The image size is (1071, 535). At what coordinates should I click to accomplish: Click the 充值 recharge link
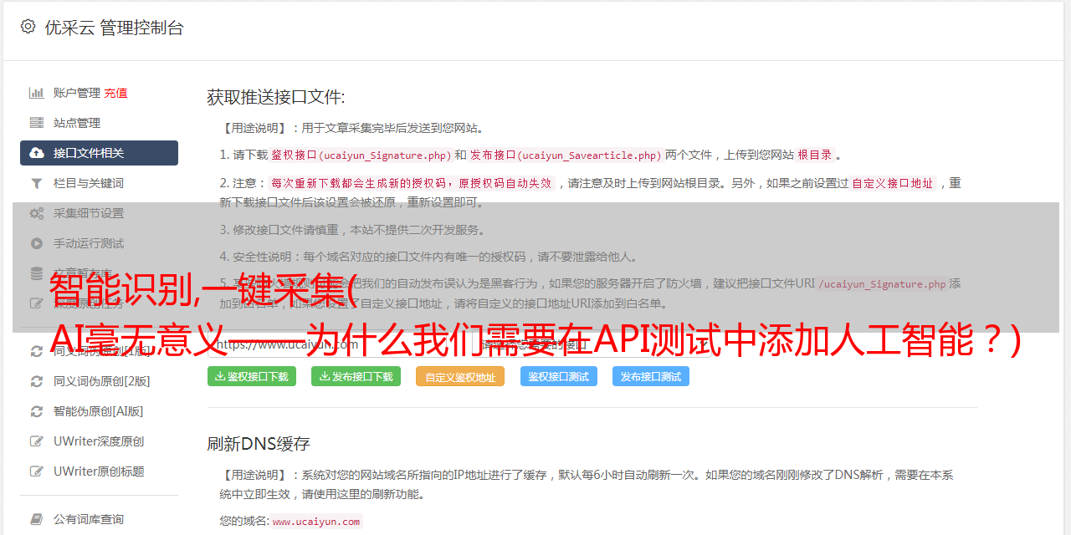click(115, 93)
